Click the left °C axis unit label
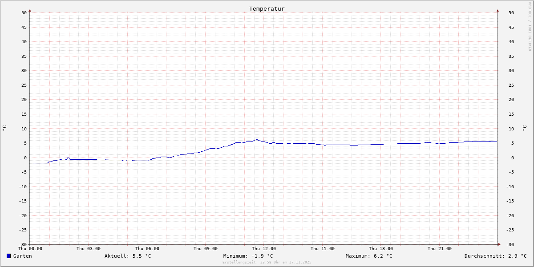534x267 pixels. coord(4,128)
